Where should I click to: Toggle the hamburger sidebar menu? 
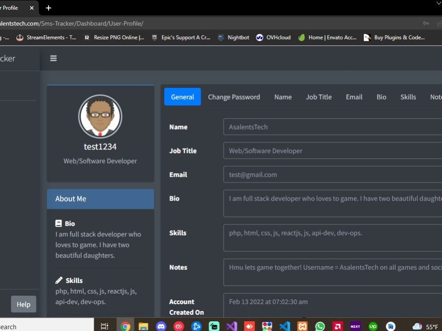(53, 58)
